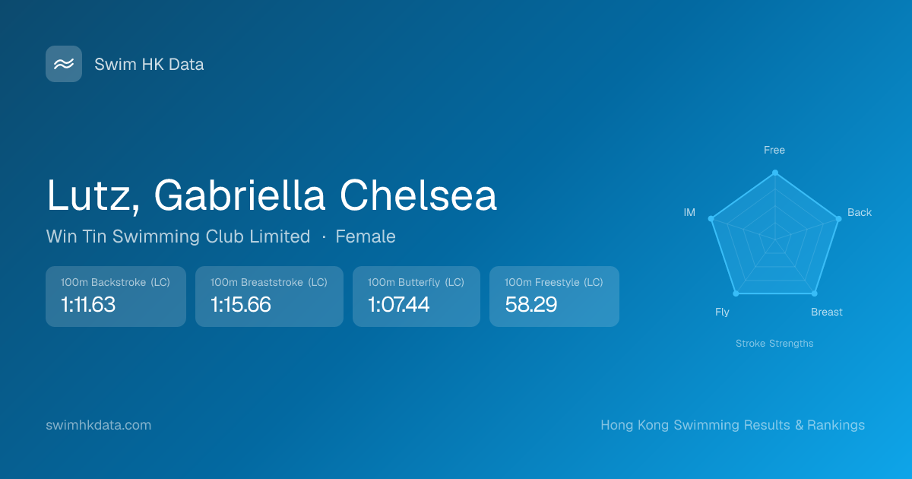Viewport: 912px width, 479px height.
Task: Open the 100m Breaststroke (LC) time card
Action: pos(269,297)
